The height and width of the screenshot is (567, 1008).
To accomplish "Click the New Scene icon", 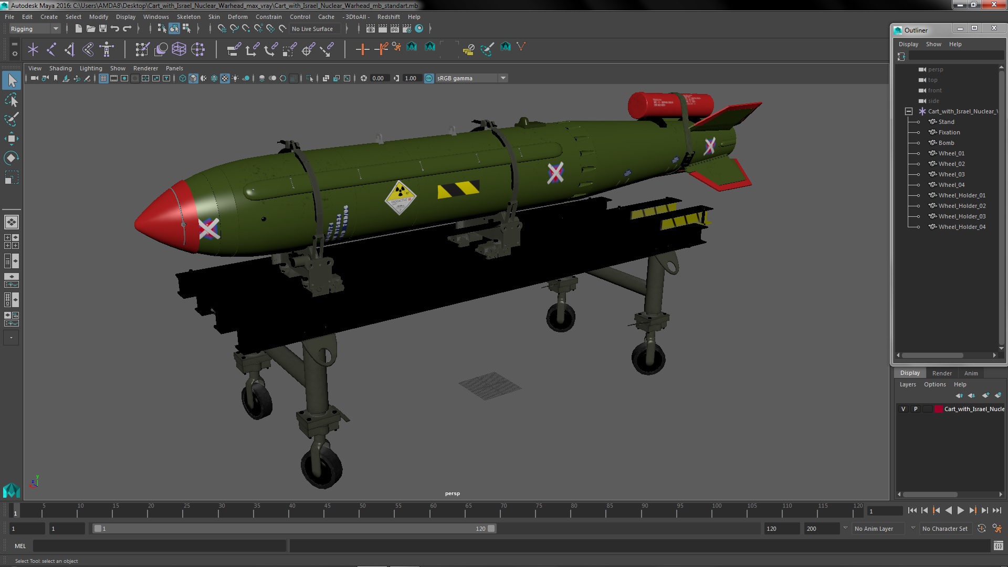I will point(78,28).
